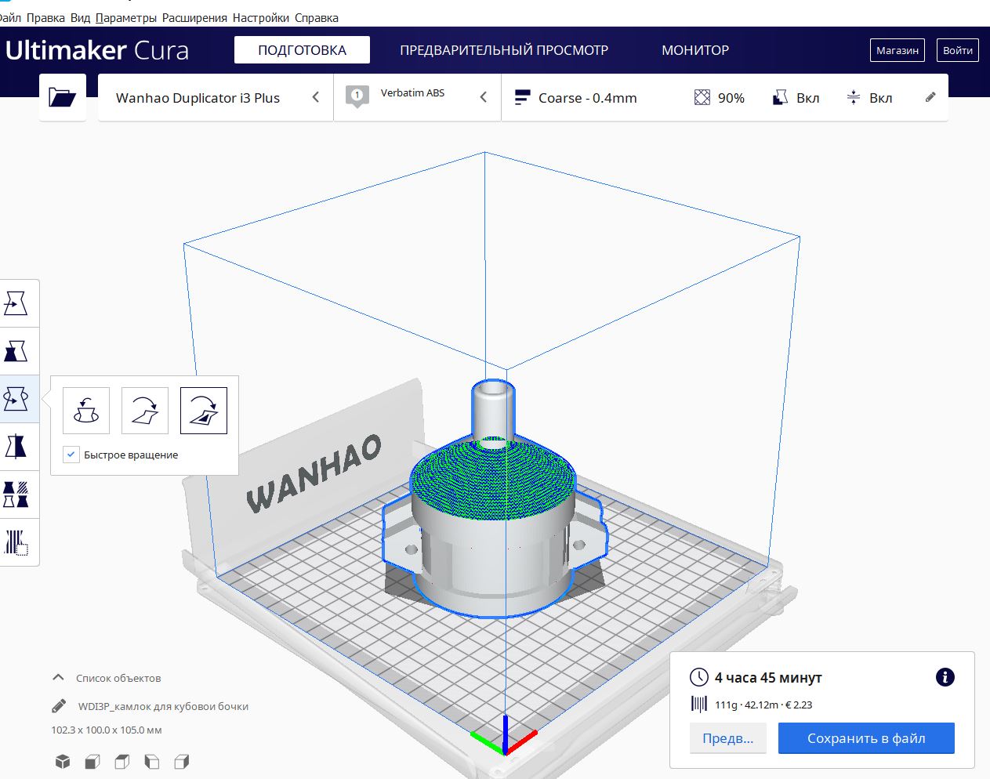Open the Параметры menu
The width and height of the screenshot is (990, 779).
point(126,17)
